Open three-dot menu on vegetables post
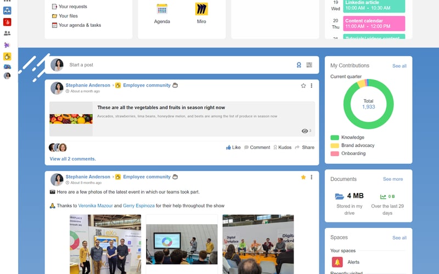 pyautogui.click(x=311, y=85)
